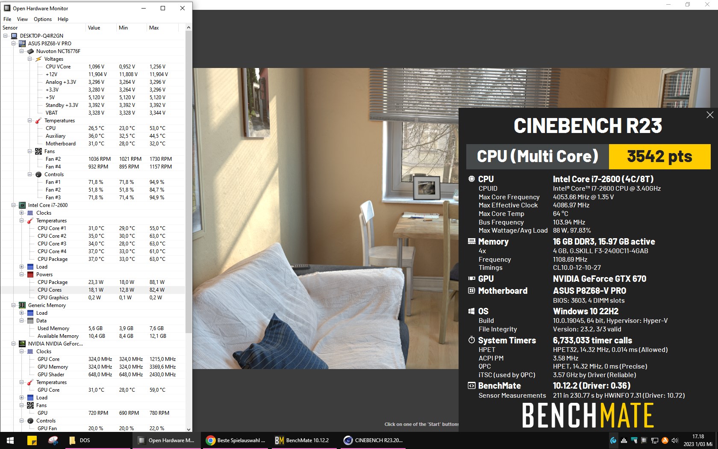Click the Voltages lightning bolt icon
This screenshot has width=718, height=449.
[x=38, y=59]
